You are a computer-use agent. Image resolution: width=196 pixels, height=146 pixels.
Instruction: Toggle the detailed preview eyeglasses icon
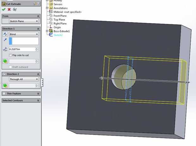click(x=15, y=9)
